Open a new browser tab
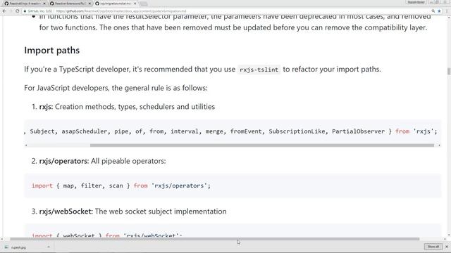Image resolution: width=451 pixels, height=253 pixels. coord(144,4)
